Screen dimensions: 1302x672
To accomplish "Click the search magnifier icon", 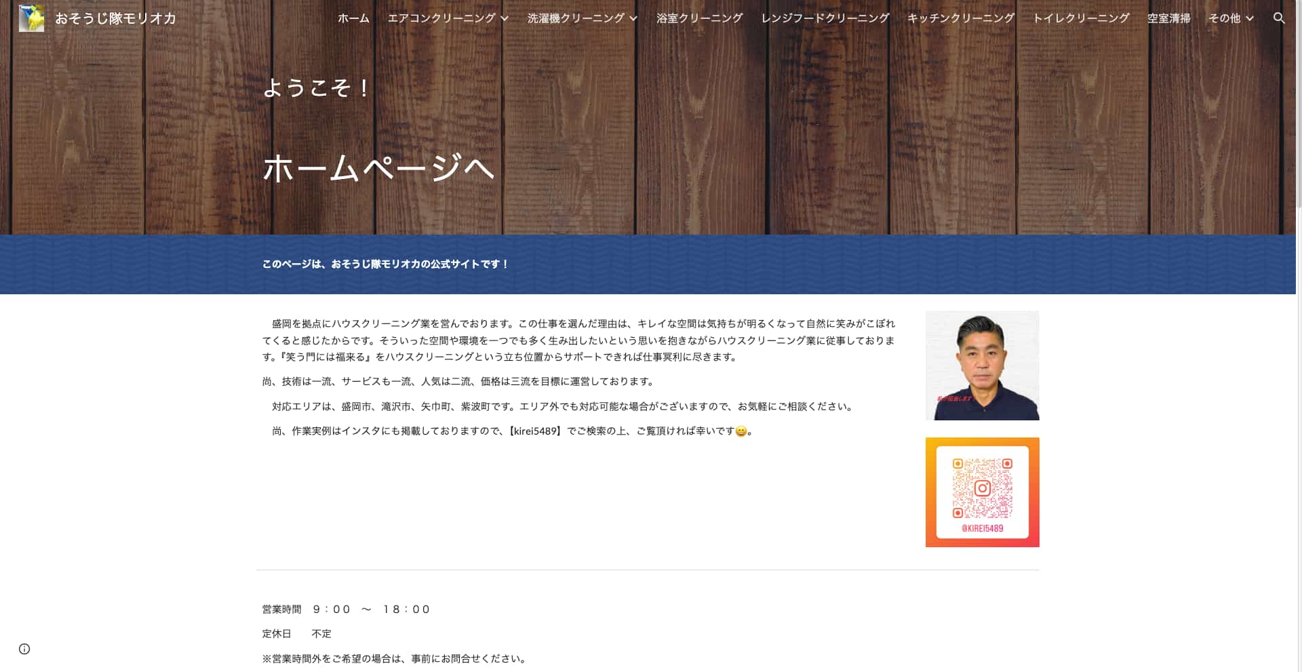I will coord(1278,18).
